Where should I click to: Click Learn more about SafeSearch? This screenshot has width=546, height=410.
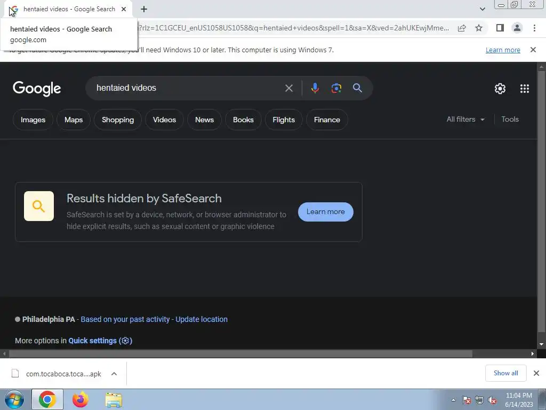click(x=326, y=211)
